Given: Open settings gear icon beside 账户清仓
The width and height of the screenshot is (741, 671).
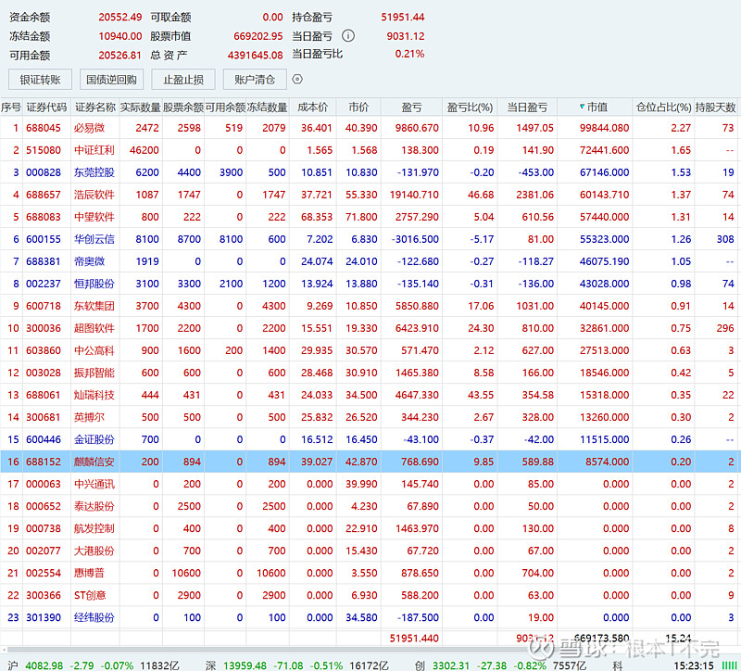Looking at the screenshot, I should coord(297,79).
